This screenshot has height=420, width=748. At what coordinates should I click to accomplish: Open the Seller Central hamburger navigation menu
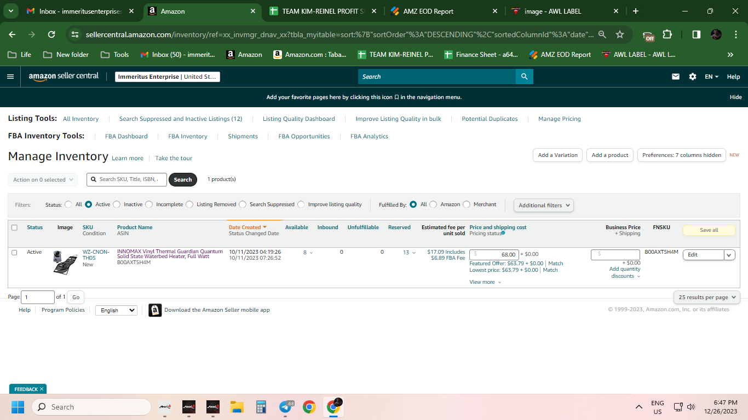[10, 77]
